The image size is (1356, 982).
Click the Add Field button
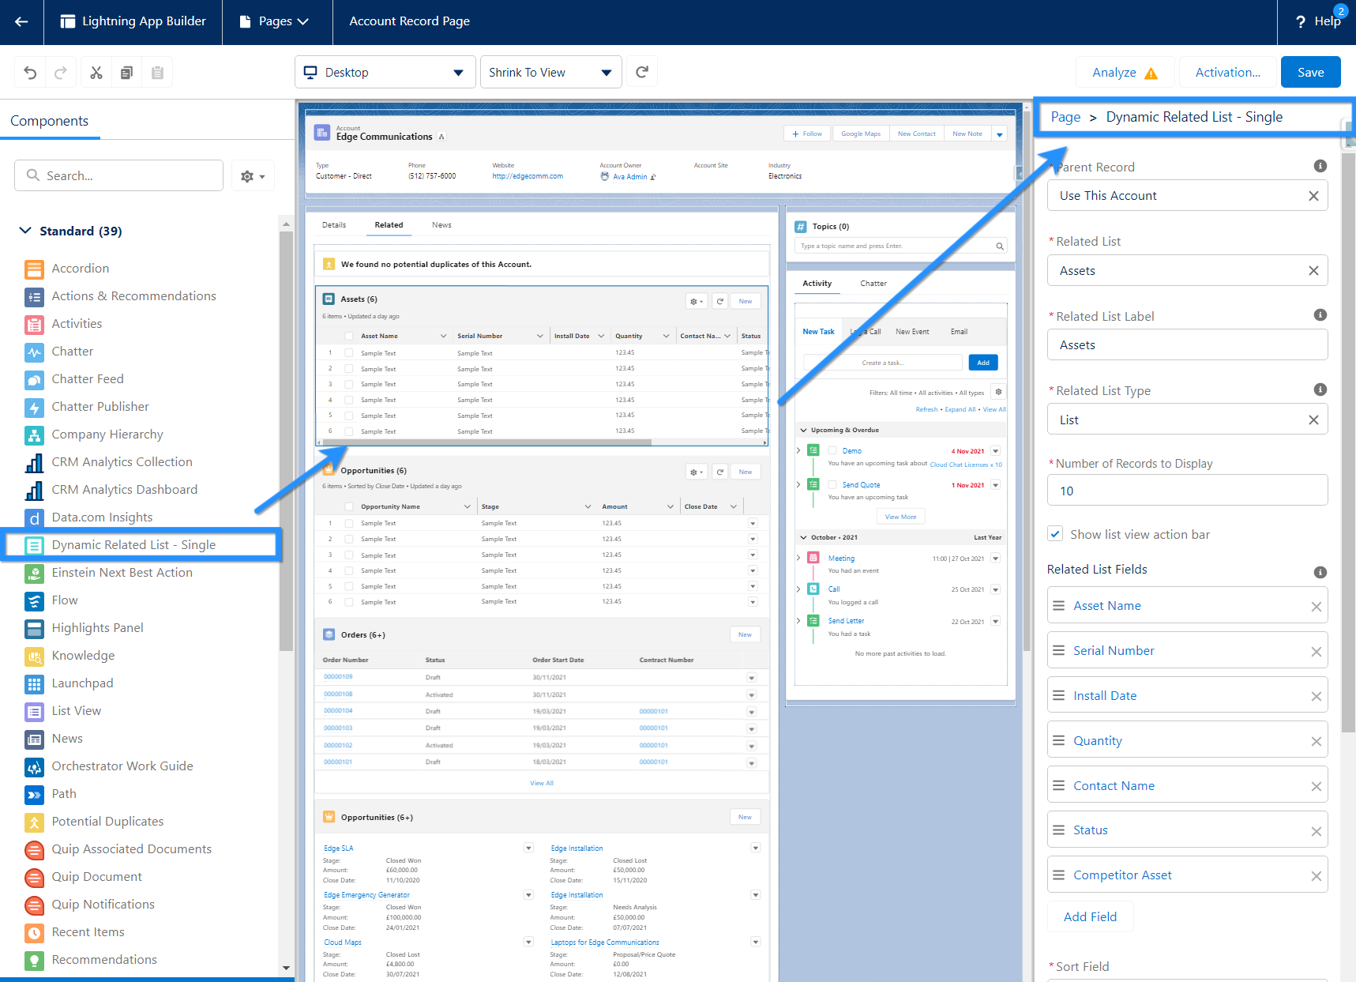tap(1090, 916)
